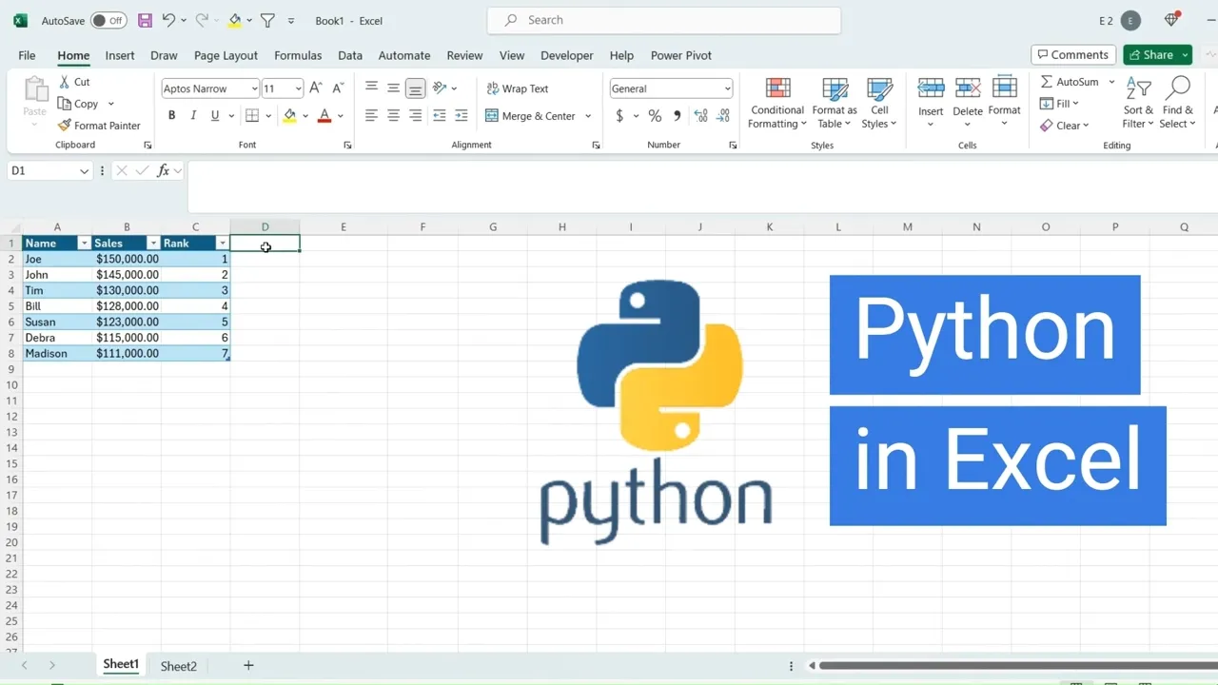Click the horizontal scrollbar
The width and height of the screenshot is (1218, 685).
click(1018, 665)
